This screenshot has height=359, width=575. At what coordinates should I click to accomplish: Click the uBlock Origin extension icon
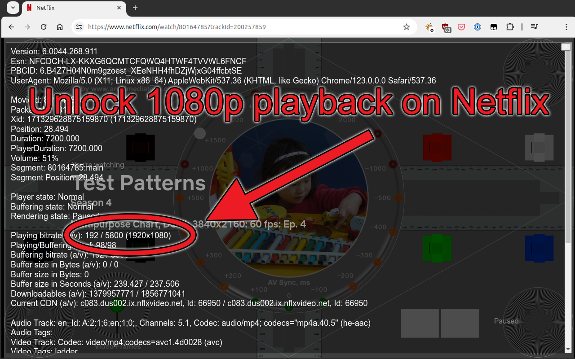(x=446, y=27)
